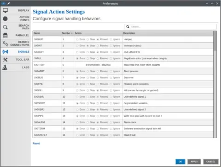Open the Remote Connections tab
The width and height of the screenshot is (221, 167).
[15, 44]
